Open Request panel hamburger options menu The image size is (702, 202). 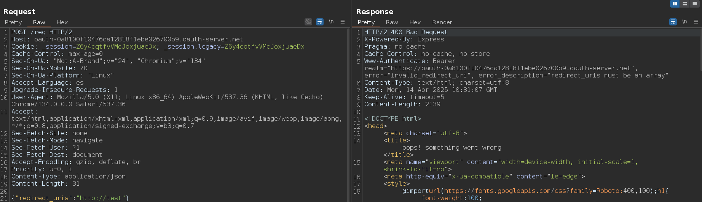point(343,22)
